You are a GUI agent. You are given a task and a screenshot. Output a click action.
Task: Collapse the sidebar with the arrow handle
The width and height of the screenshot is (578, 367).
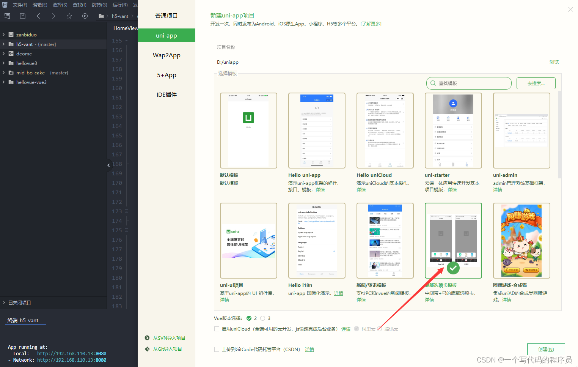pos(108,165)
